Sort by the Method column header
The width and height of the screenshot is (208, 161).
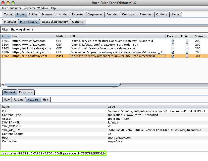pos(62,36)
